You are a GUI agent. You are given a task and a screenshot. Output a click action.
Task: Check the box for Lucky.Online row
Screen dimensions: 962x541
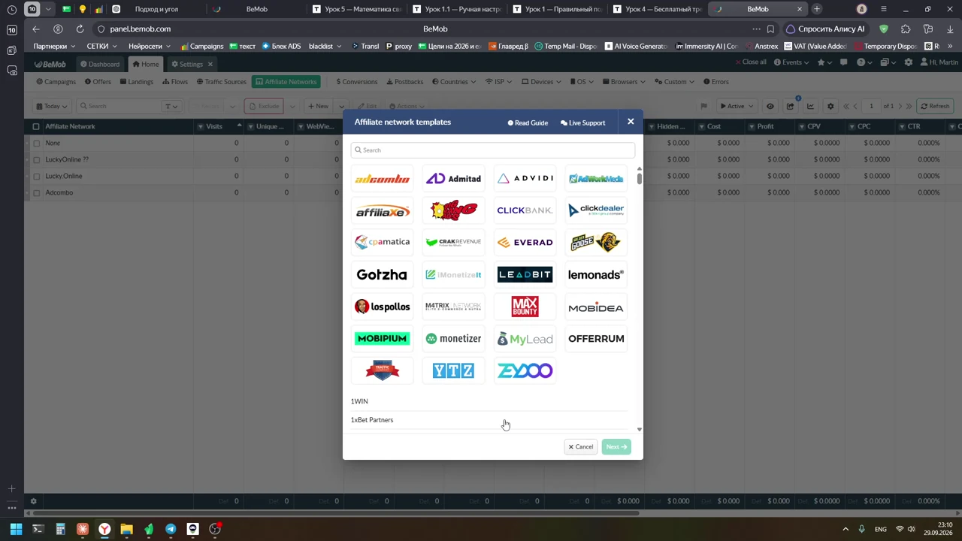coord(36,176)
